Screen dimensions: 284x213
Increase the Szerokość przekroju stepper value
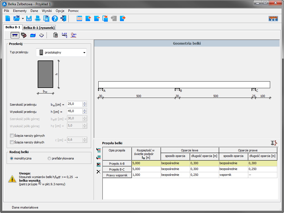tap(85, 103)
